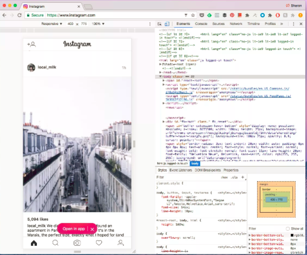The width and height of the screenshot is (307, 255).
Task: Click the Open in app button
Action: coord(74,229)
